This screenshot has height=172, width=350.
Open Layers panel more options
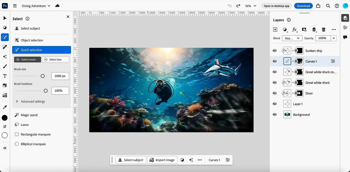pos(334,29)
